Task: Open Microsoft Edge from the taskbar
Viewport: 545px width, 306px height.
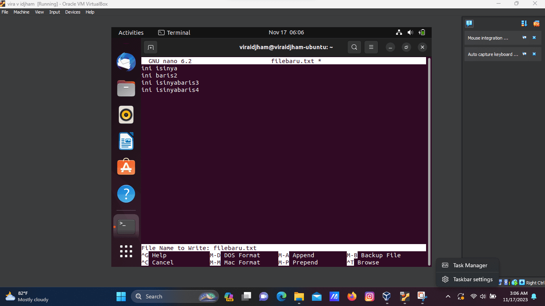Action: (282, 296)
